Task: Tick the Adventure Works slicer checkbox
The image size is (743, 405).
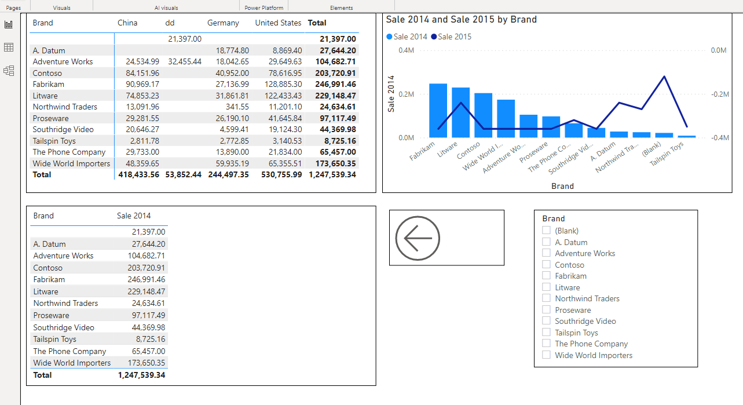Action: tap(546, 253)
